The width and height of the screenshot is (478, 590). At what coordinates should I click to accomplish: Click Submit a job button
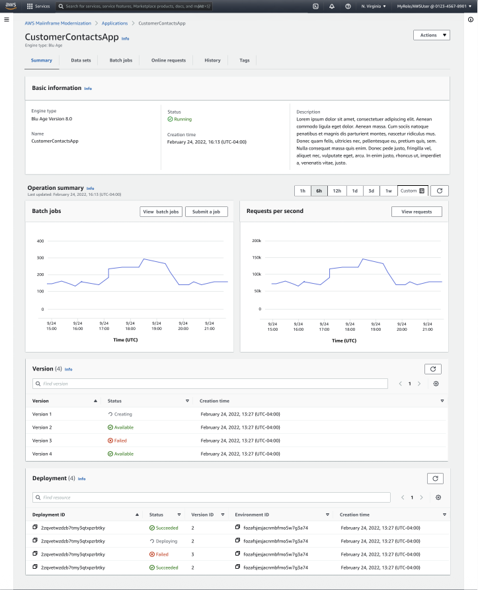[x=206, y=212]
